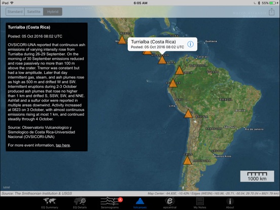Screen dimensions: 280x210
Task: Select the volcano marker below the callout
Action: click(162, 60)
